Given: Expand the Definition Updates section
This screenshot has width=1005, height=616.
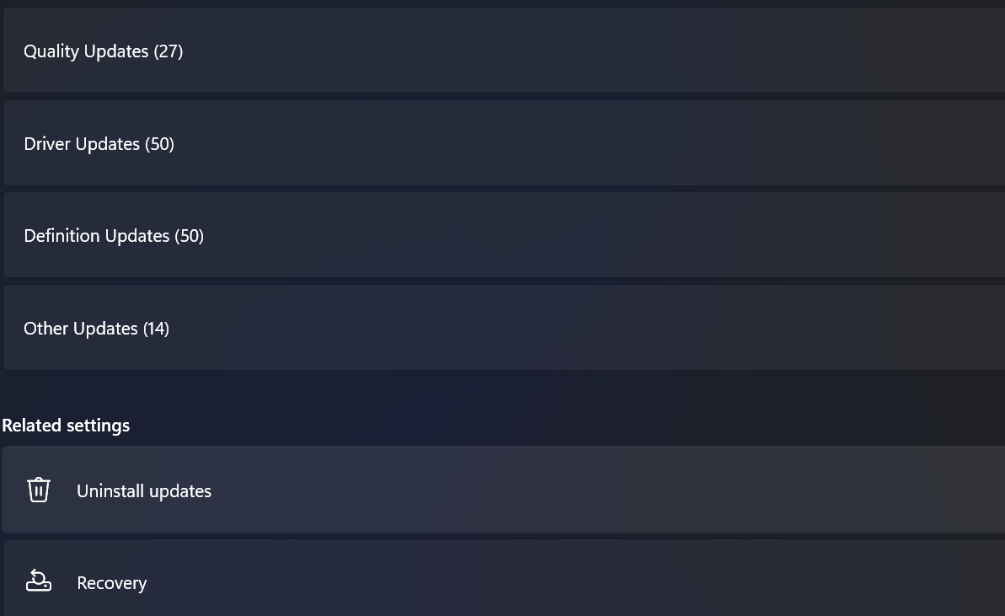Looking at the screenshot, I should point(505,236).
